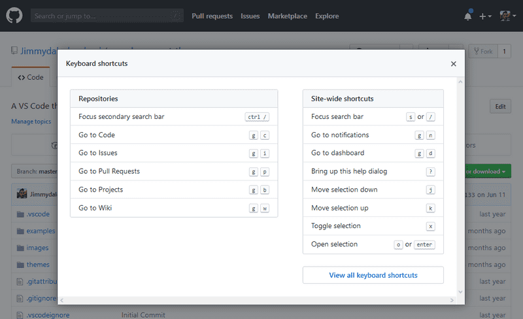This screenshot has width=523, height=319.
Task: Click the ? key badge
Action: (x=431, y=171)
